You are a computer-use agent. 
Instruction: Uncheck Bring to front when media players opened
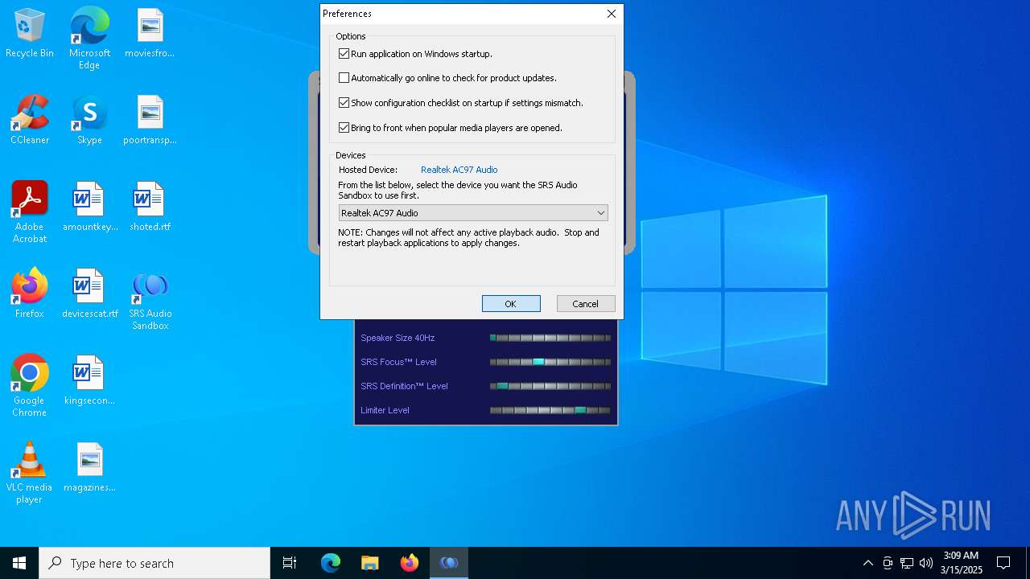344,128
